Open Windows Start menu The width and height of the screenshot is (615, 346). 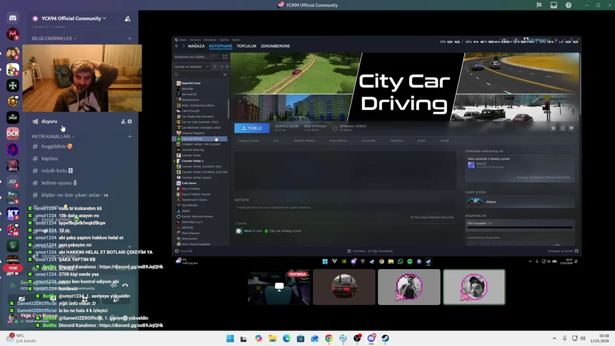[x=230, y=338]
